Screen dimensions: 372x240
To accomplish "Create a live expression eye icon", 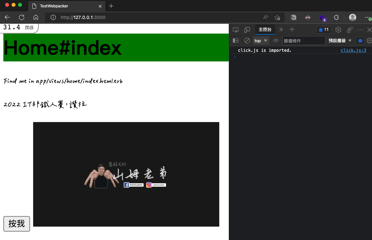I will coord(276,41).
